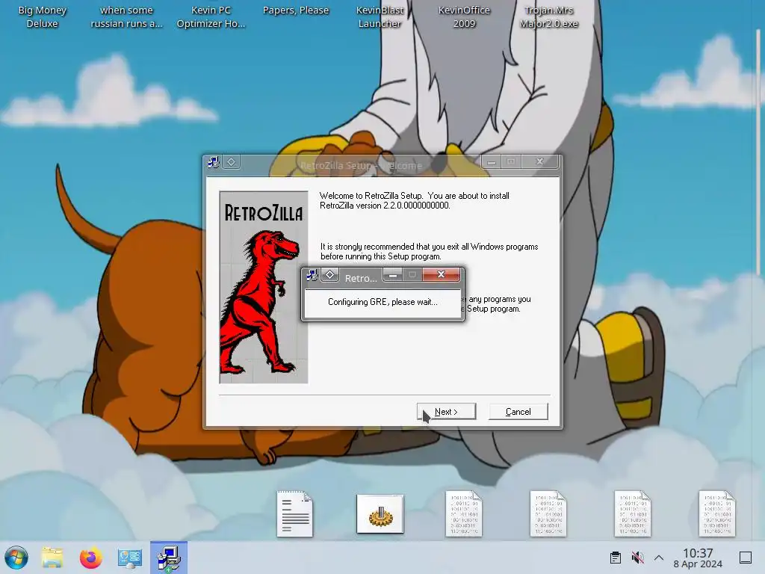Close the RetroZilla Setup Welcome window
The height and width of the screenshot is (574, 765).
pyautogui.click(x=539, y=161)
